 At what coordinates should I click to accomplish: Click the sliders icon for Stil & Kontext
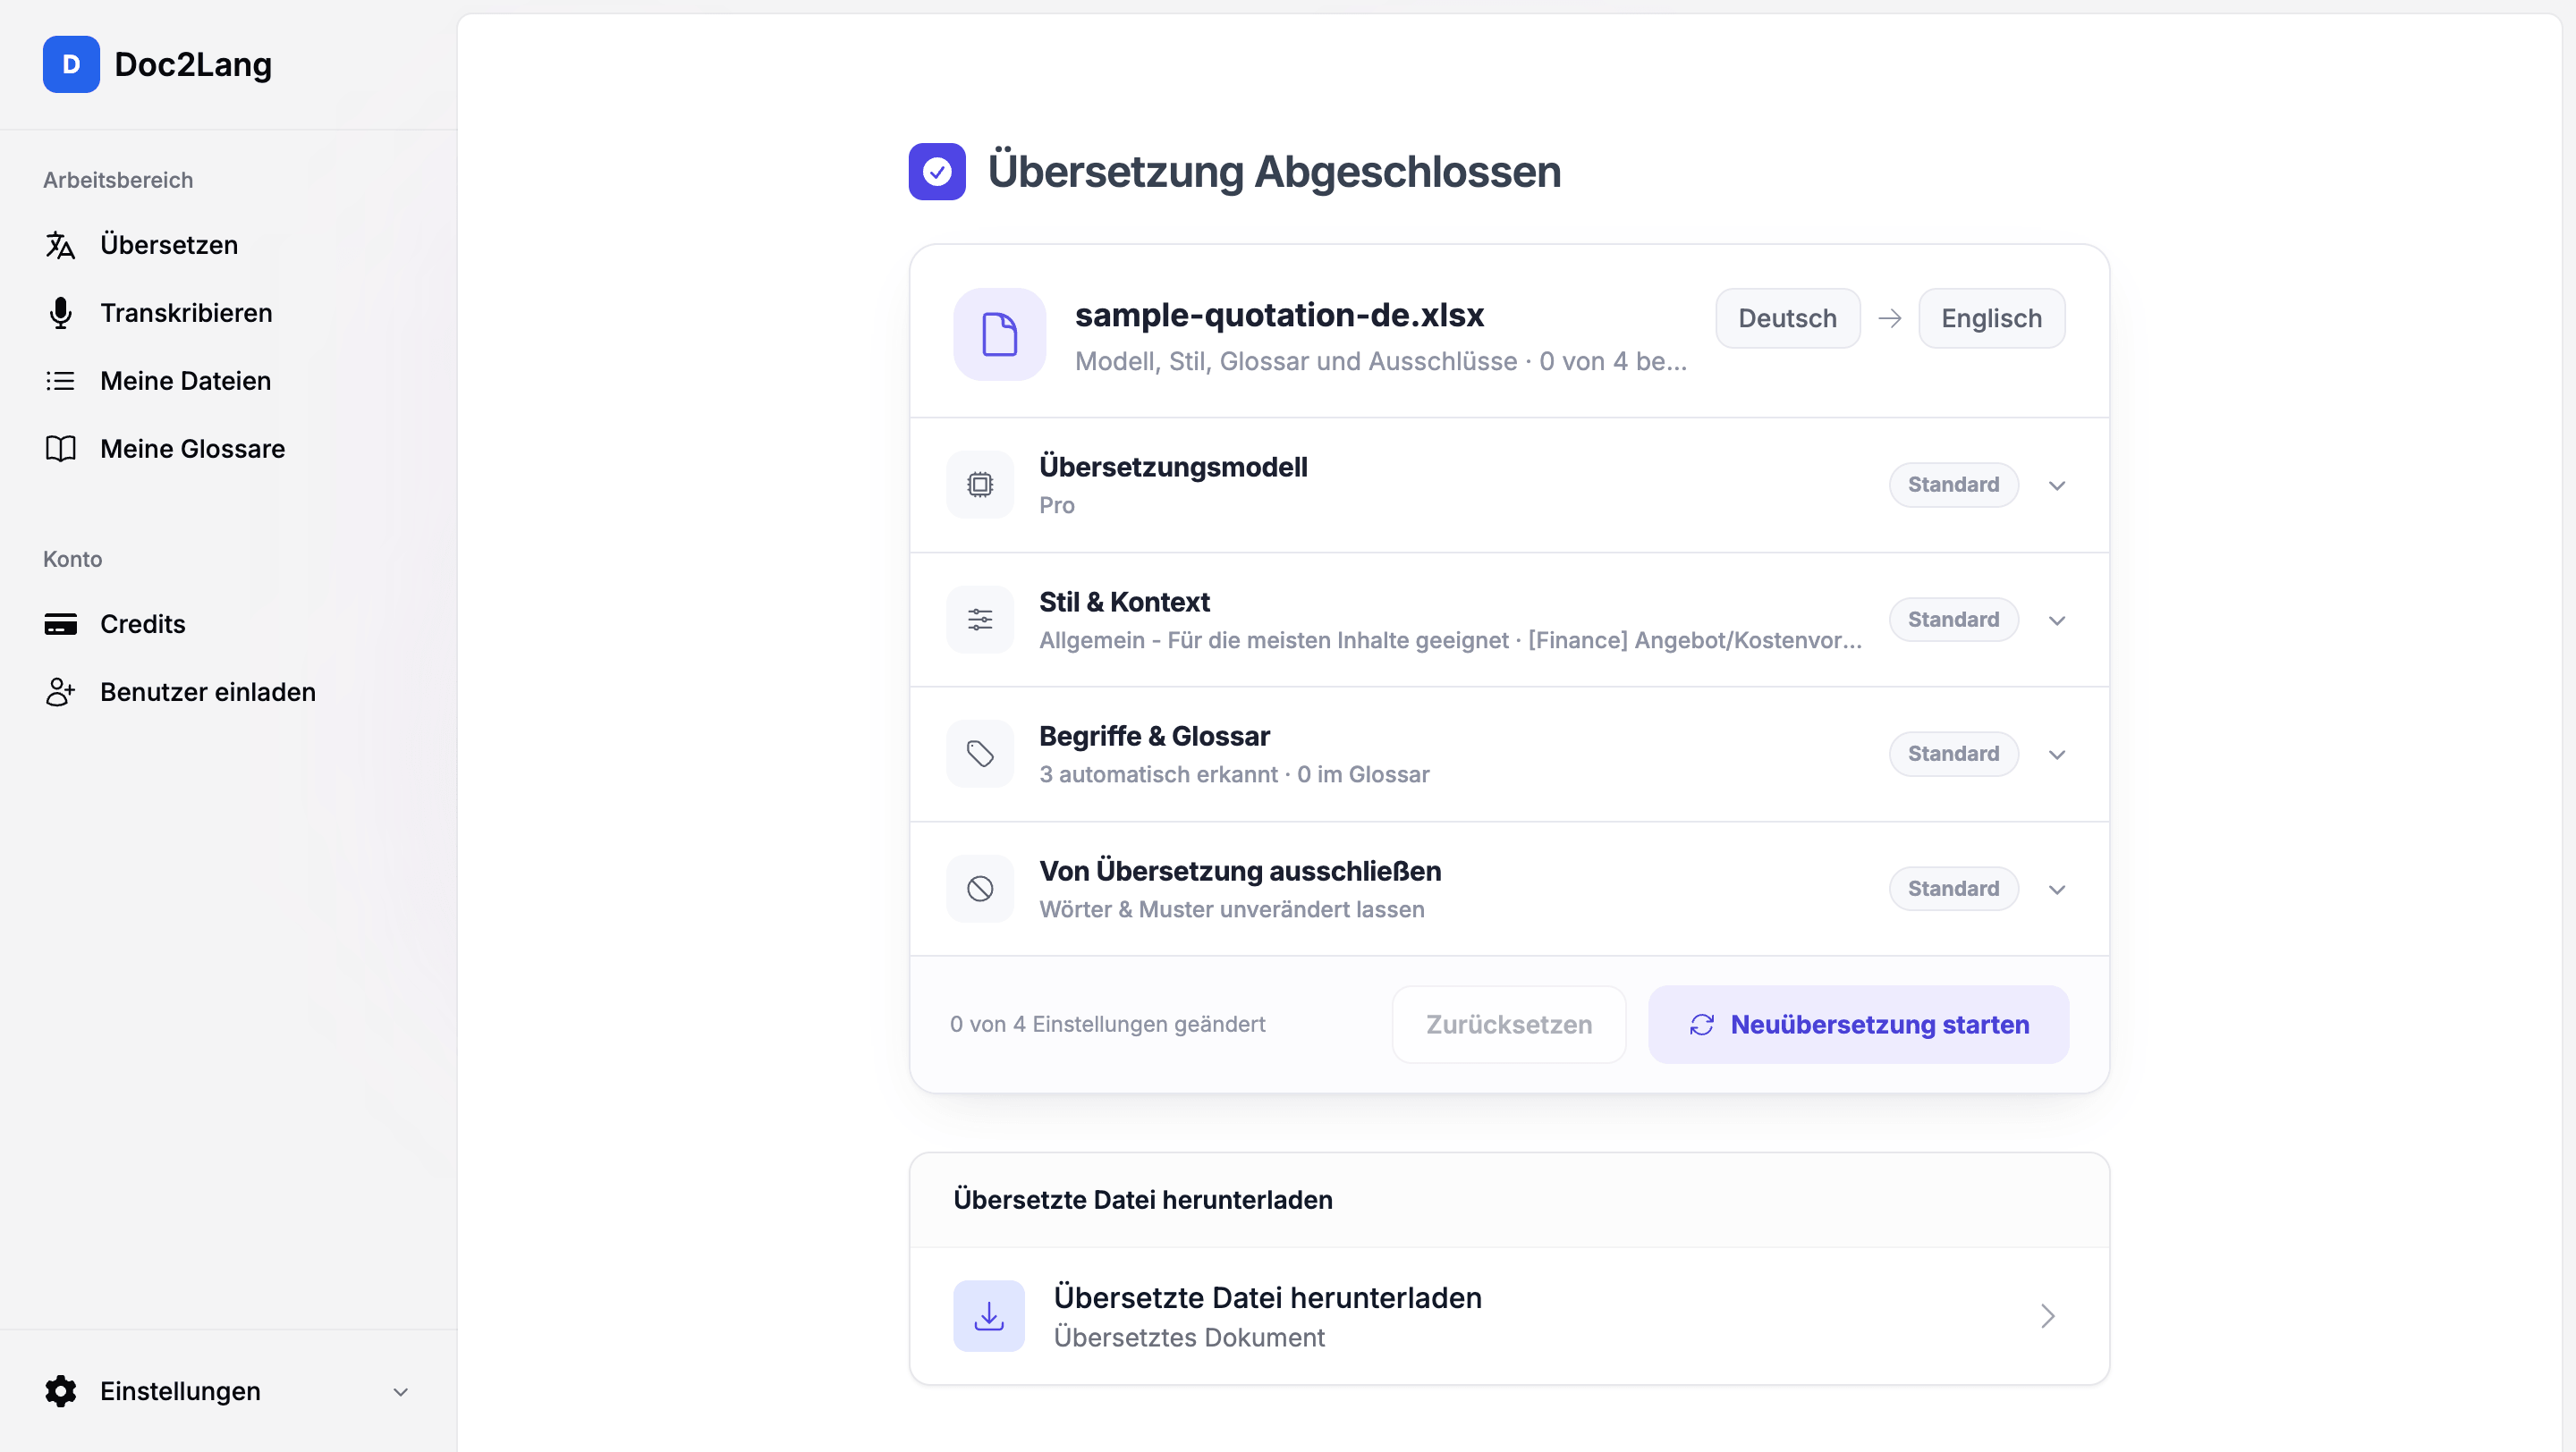coord(980,620)
